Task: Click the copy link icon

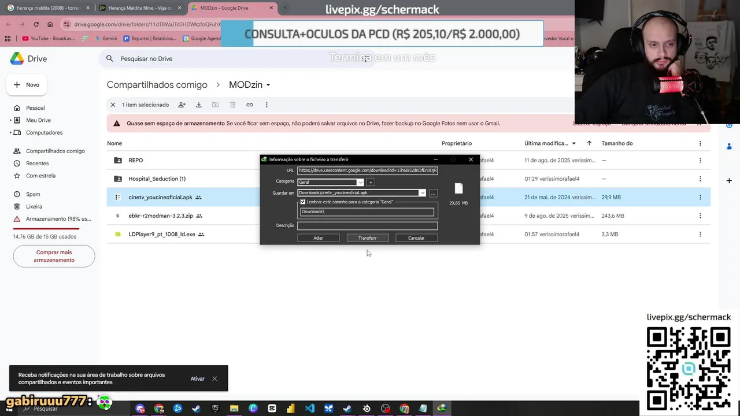Action: point(250,105)
